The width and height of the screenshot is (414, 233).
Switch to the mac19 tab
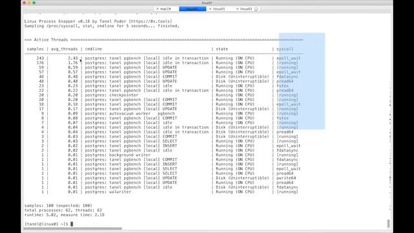pos(166,9)
